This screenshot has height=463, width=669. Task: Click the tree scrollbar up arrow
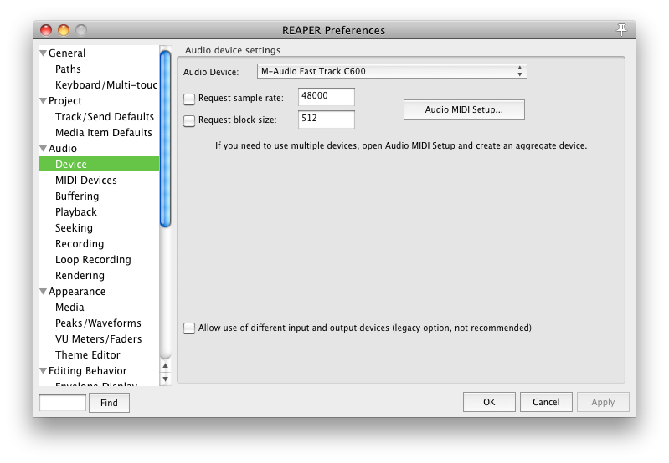click(x=166, y=365)
